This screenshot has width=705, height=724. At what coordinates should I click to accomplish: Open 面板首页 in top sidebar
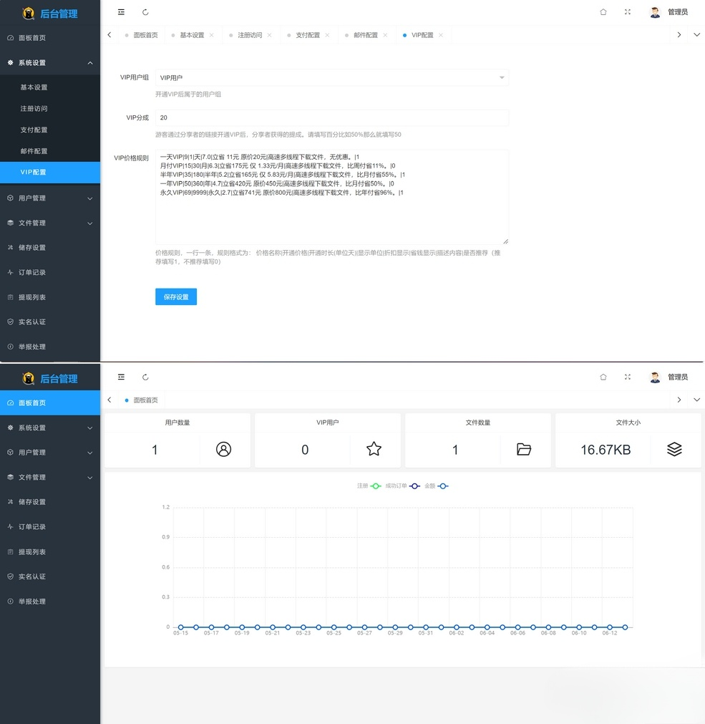pyautogui.click(x=50, y=38)
